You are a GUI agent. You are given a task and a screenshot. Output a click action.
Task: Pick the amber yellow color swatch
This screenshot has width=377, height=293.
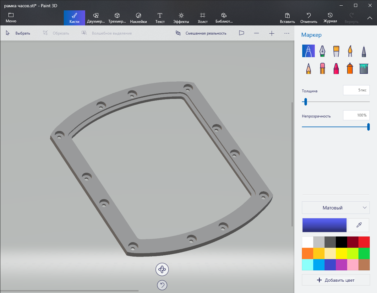[x=319, y=253]
